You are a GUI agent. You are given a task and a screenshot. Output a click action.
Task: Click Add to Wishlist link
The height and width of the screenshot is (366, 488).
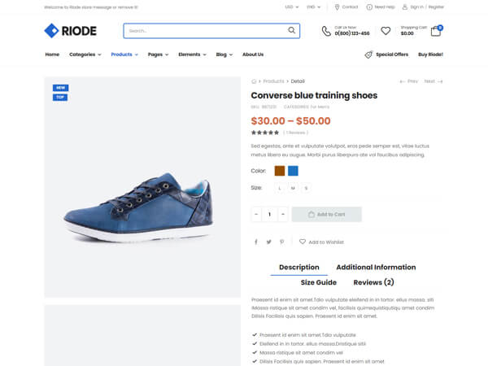(321, 242)
